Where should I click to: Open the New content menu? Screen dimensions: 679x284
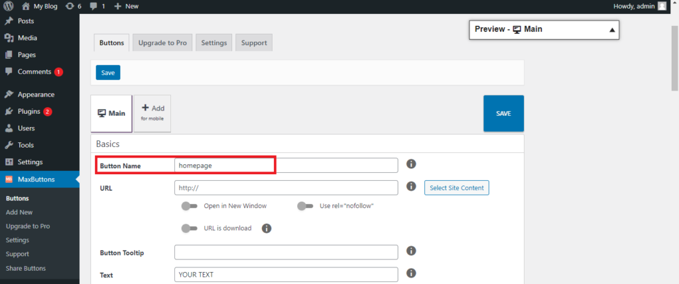126,7
